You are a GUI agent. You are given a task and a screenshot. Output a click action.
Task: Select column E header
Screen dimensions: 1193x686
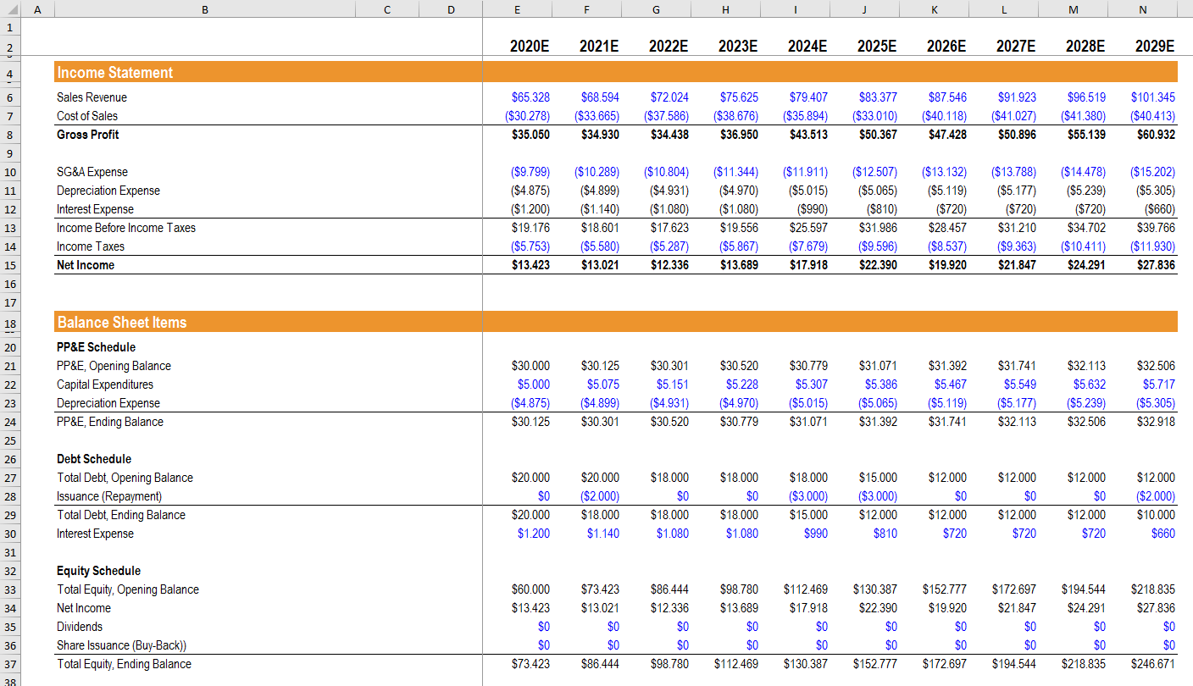click(517, 8)
